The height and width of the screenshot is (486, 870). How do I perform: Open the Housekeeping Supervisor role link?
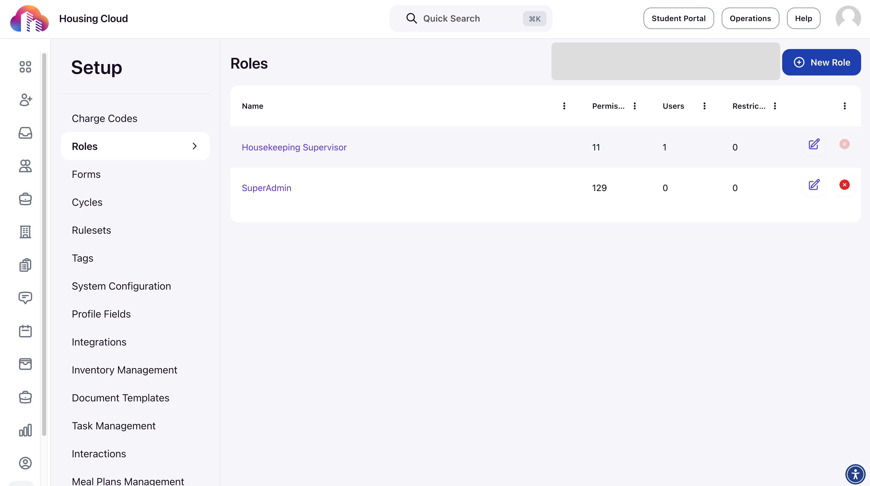294,147
